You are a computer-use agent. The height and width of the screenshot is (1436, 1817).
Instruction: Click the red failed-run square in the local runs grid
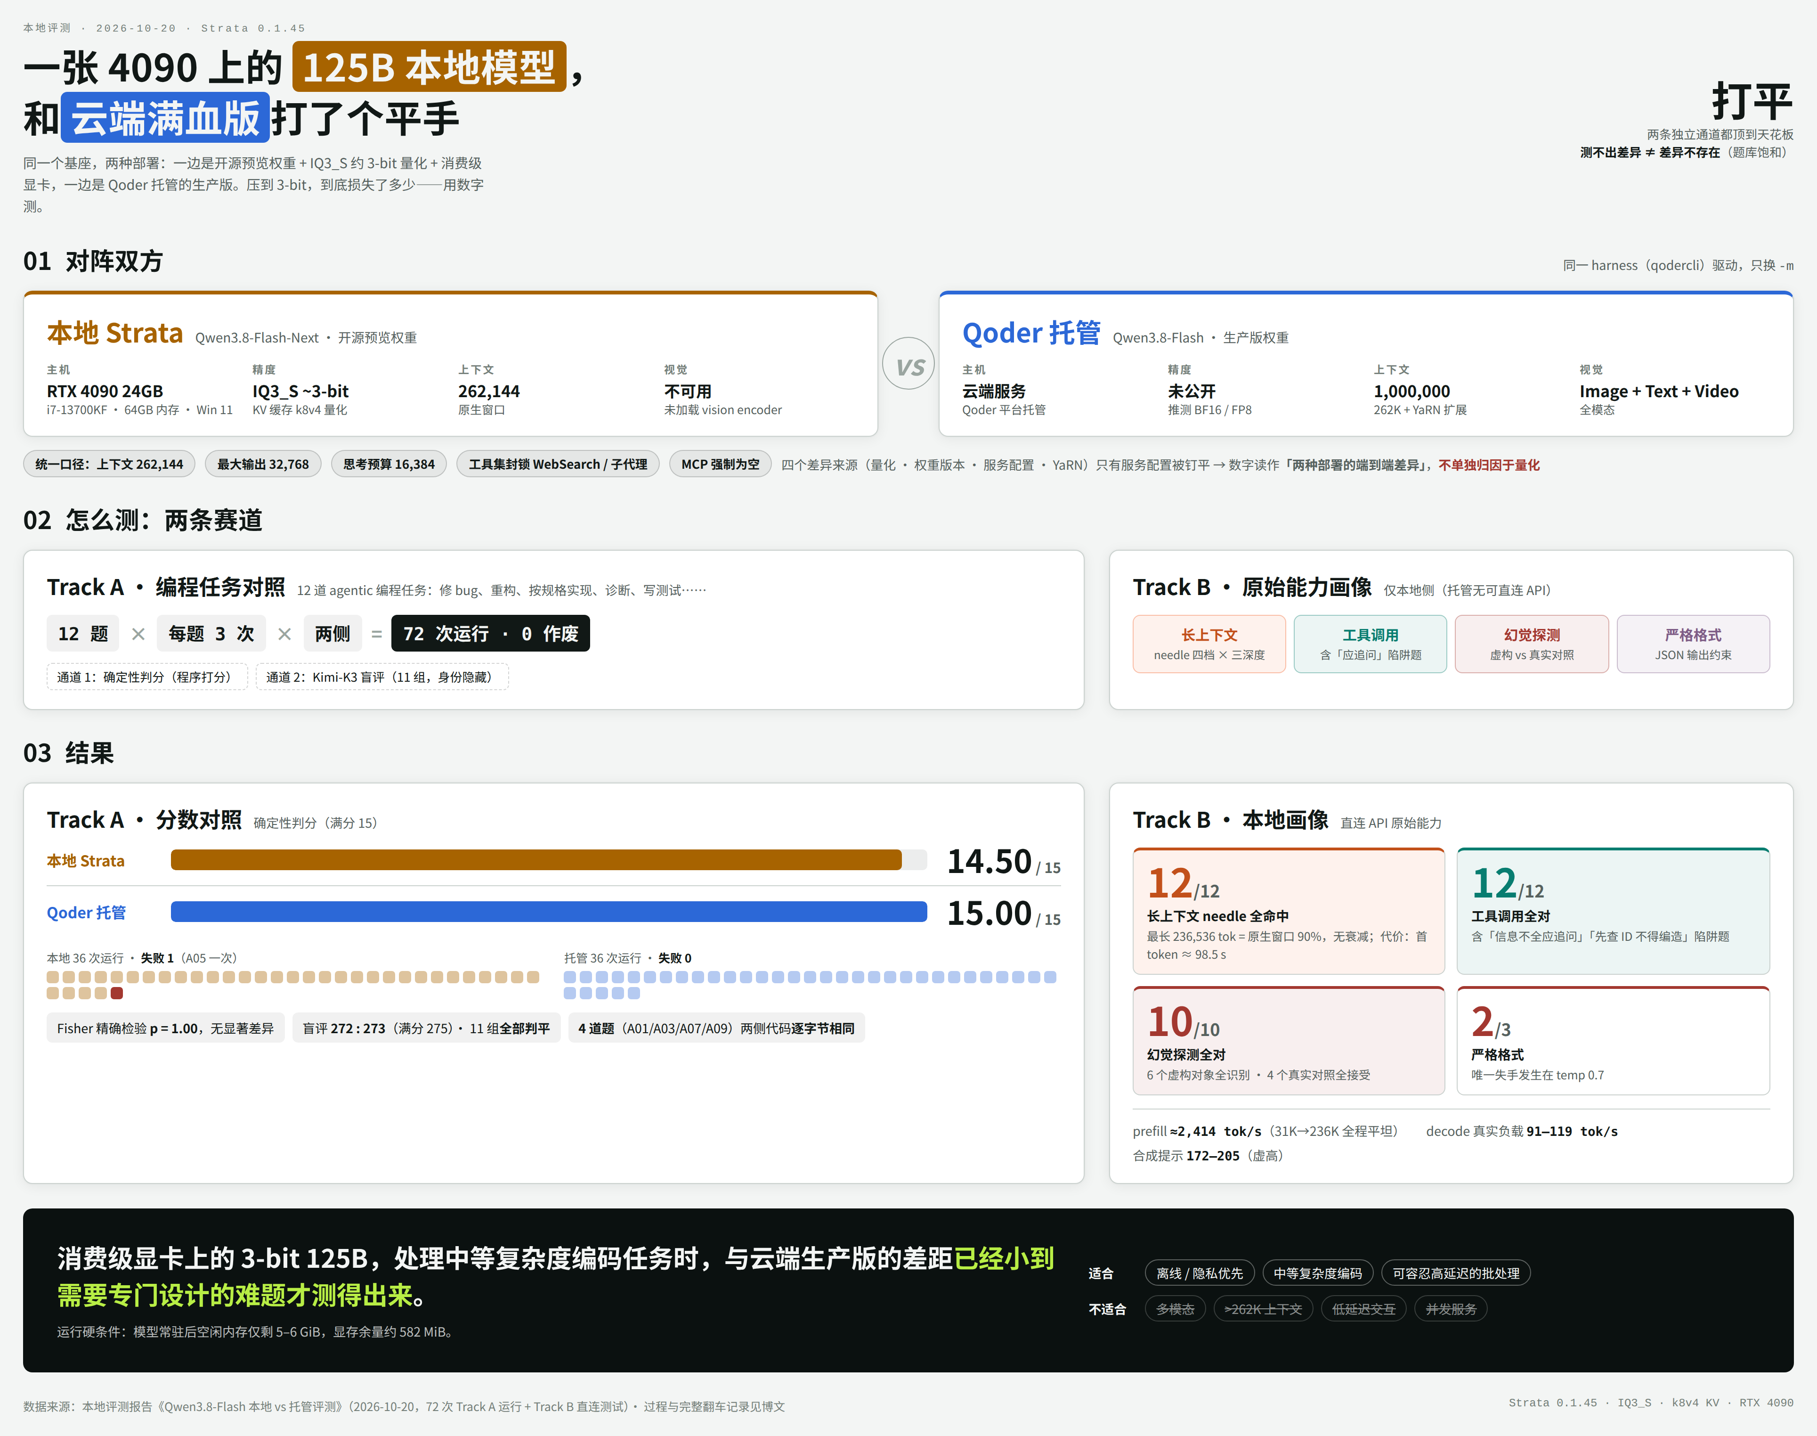[x=117, y=993]
